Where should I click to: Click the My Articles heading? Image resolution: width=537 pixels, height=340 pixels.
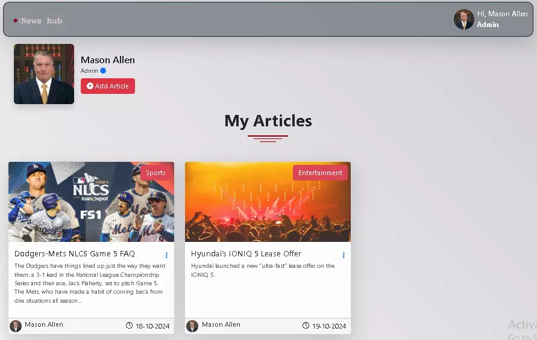[x=268, y=121]
